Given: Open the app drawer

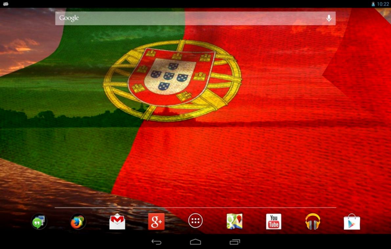Looking at the screenshot, I should pos(195,221).
